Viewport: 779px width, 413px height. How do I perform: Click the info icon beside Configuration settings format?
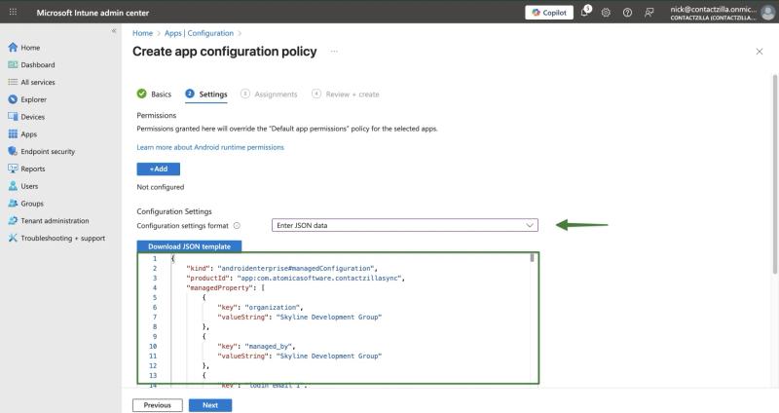pos(237,226)
